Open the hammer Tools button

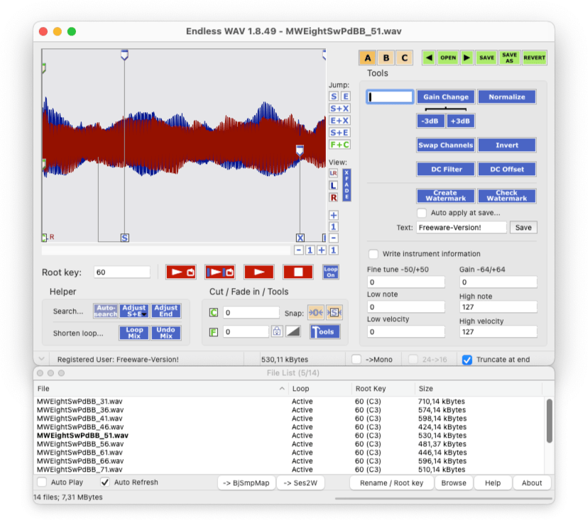point(325,331)
